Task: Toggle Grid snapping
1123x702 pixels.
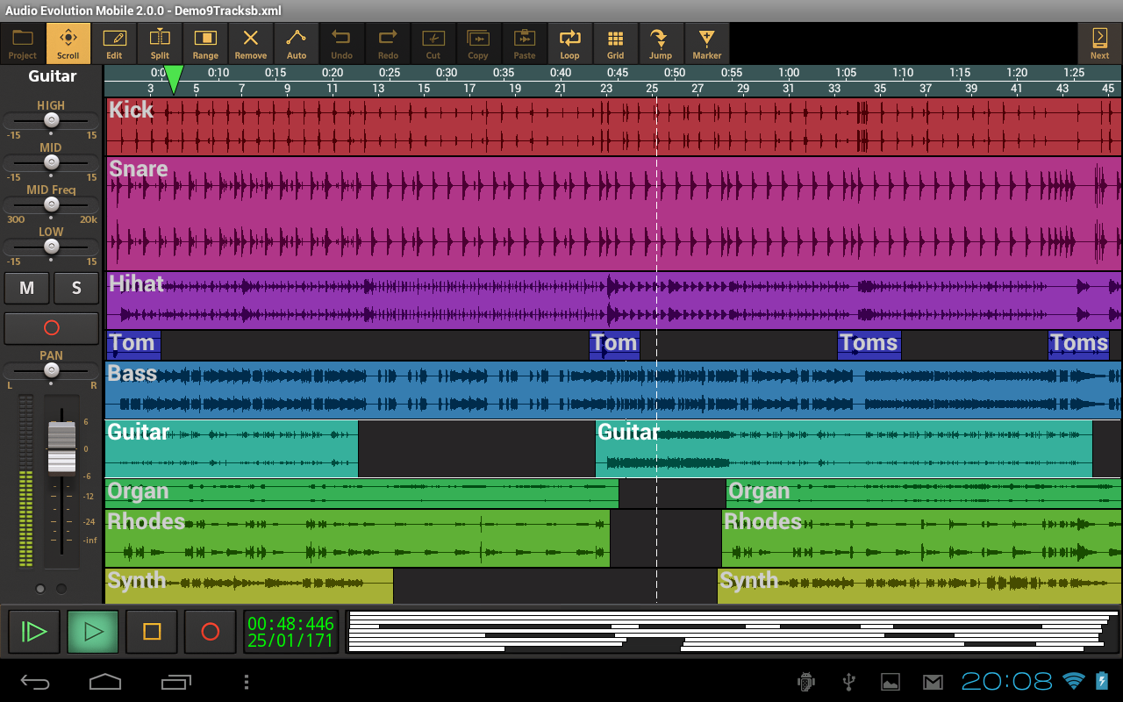Action: point(616,42)
